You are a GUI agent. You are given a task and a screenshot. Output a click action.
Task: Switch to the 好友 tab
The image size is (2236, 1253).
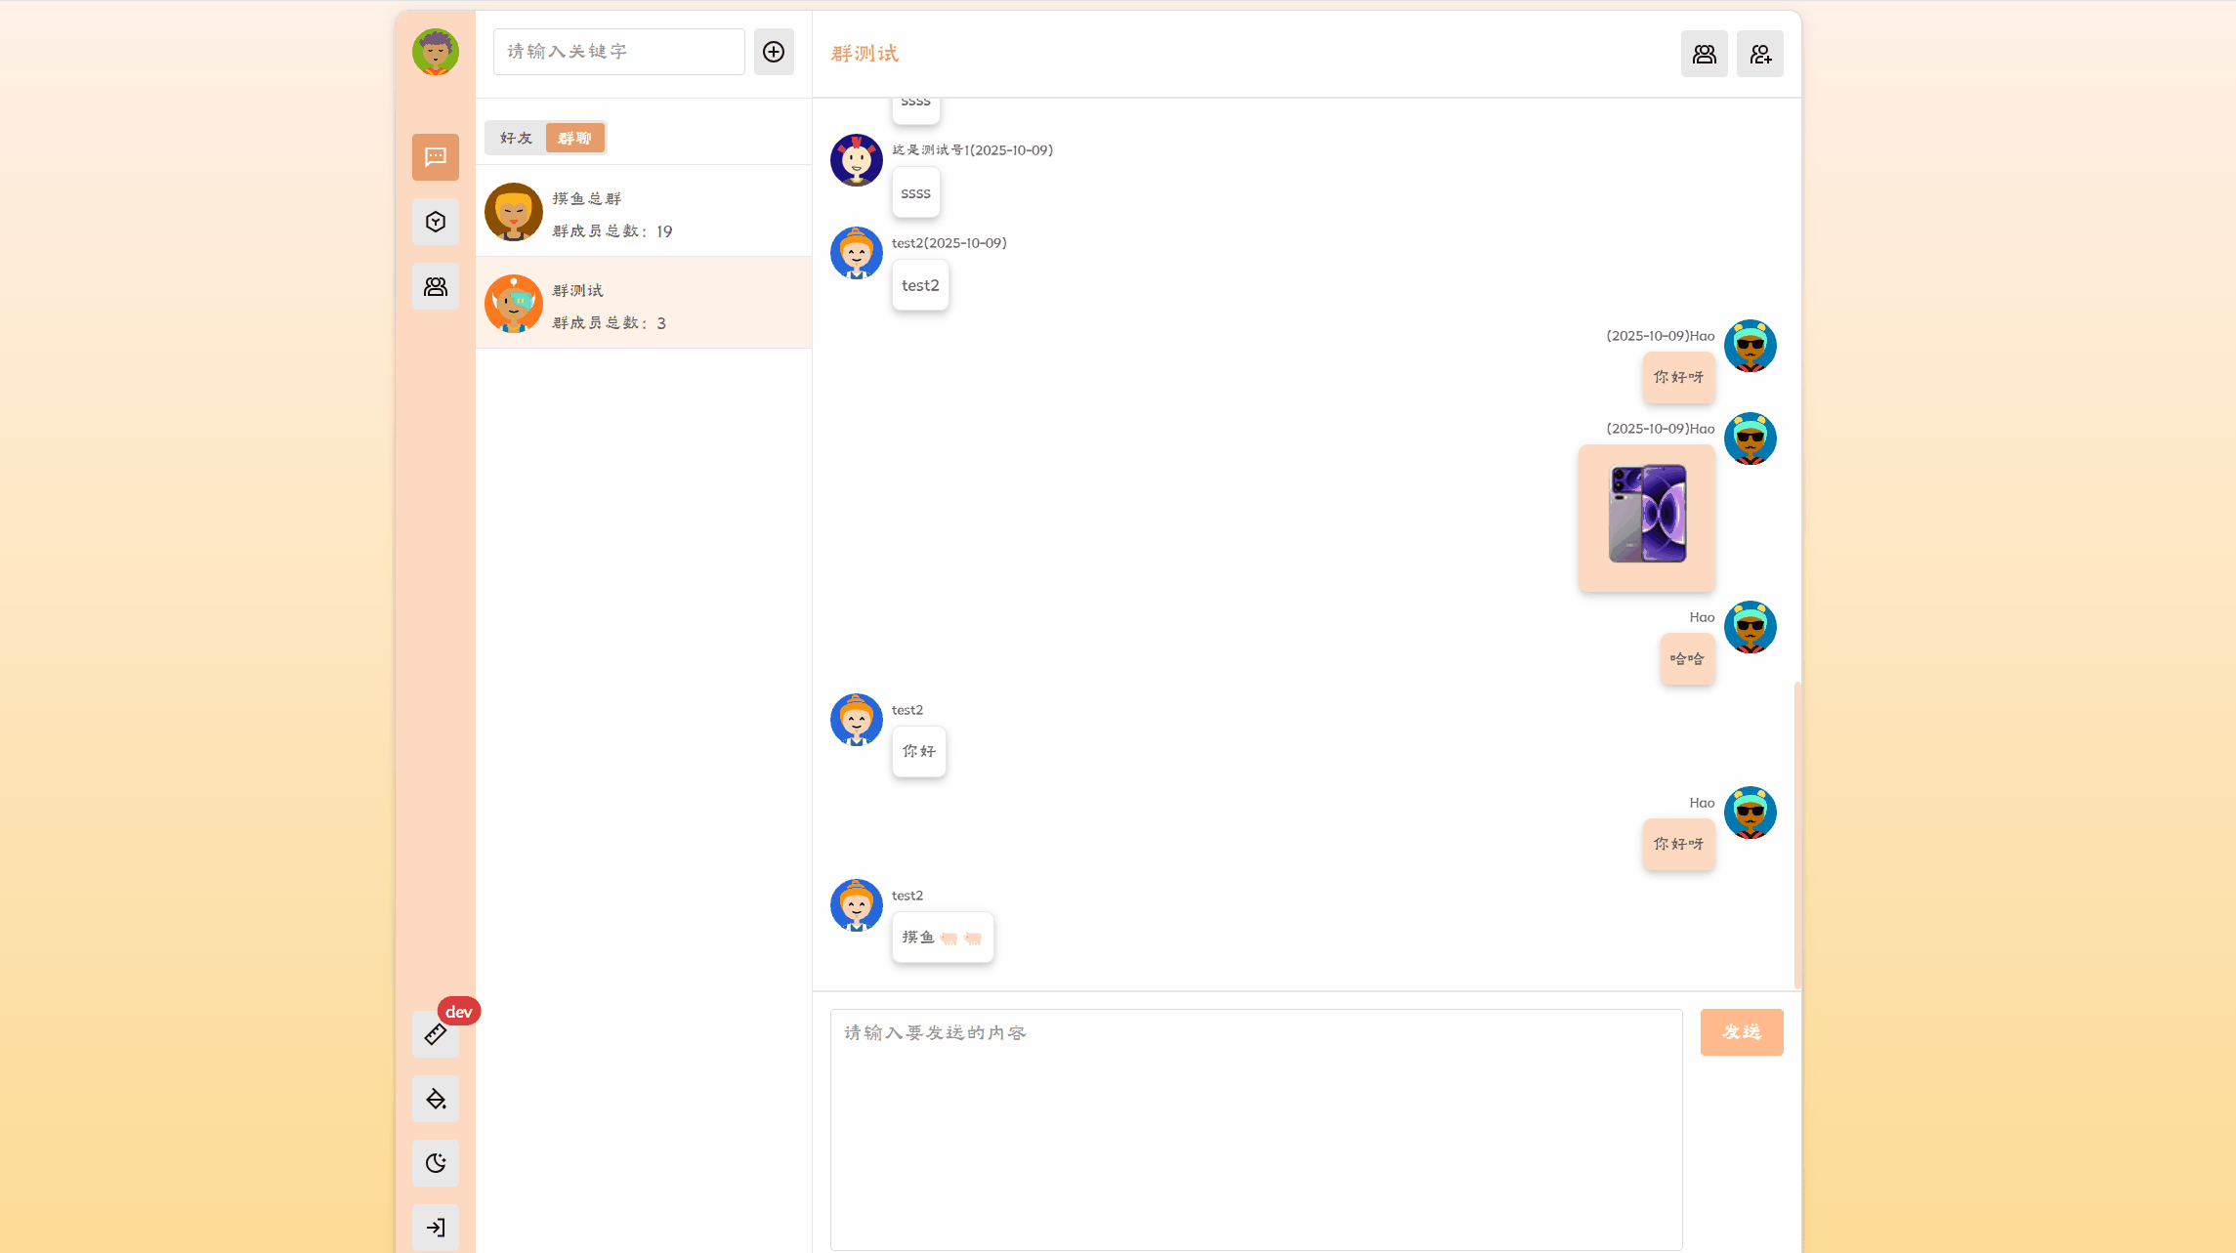point(517,138)
